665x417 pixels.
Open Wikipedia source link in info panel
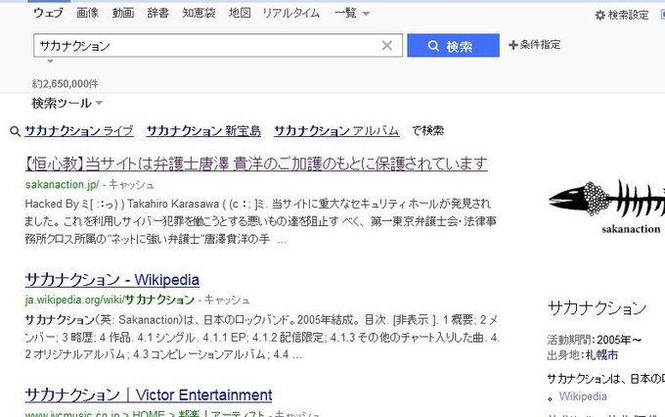pos(583,396)
